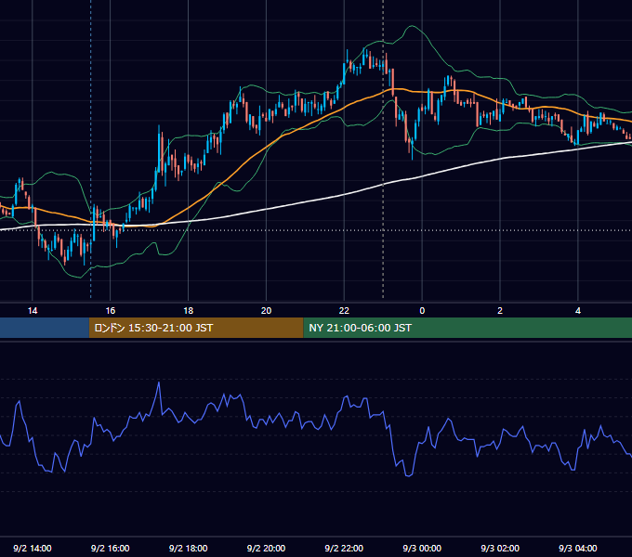Screen dimensions: 632x557
Task: Click the 4 hour label on the price chart axis
Action: coord(578,311)
